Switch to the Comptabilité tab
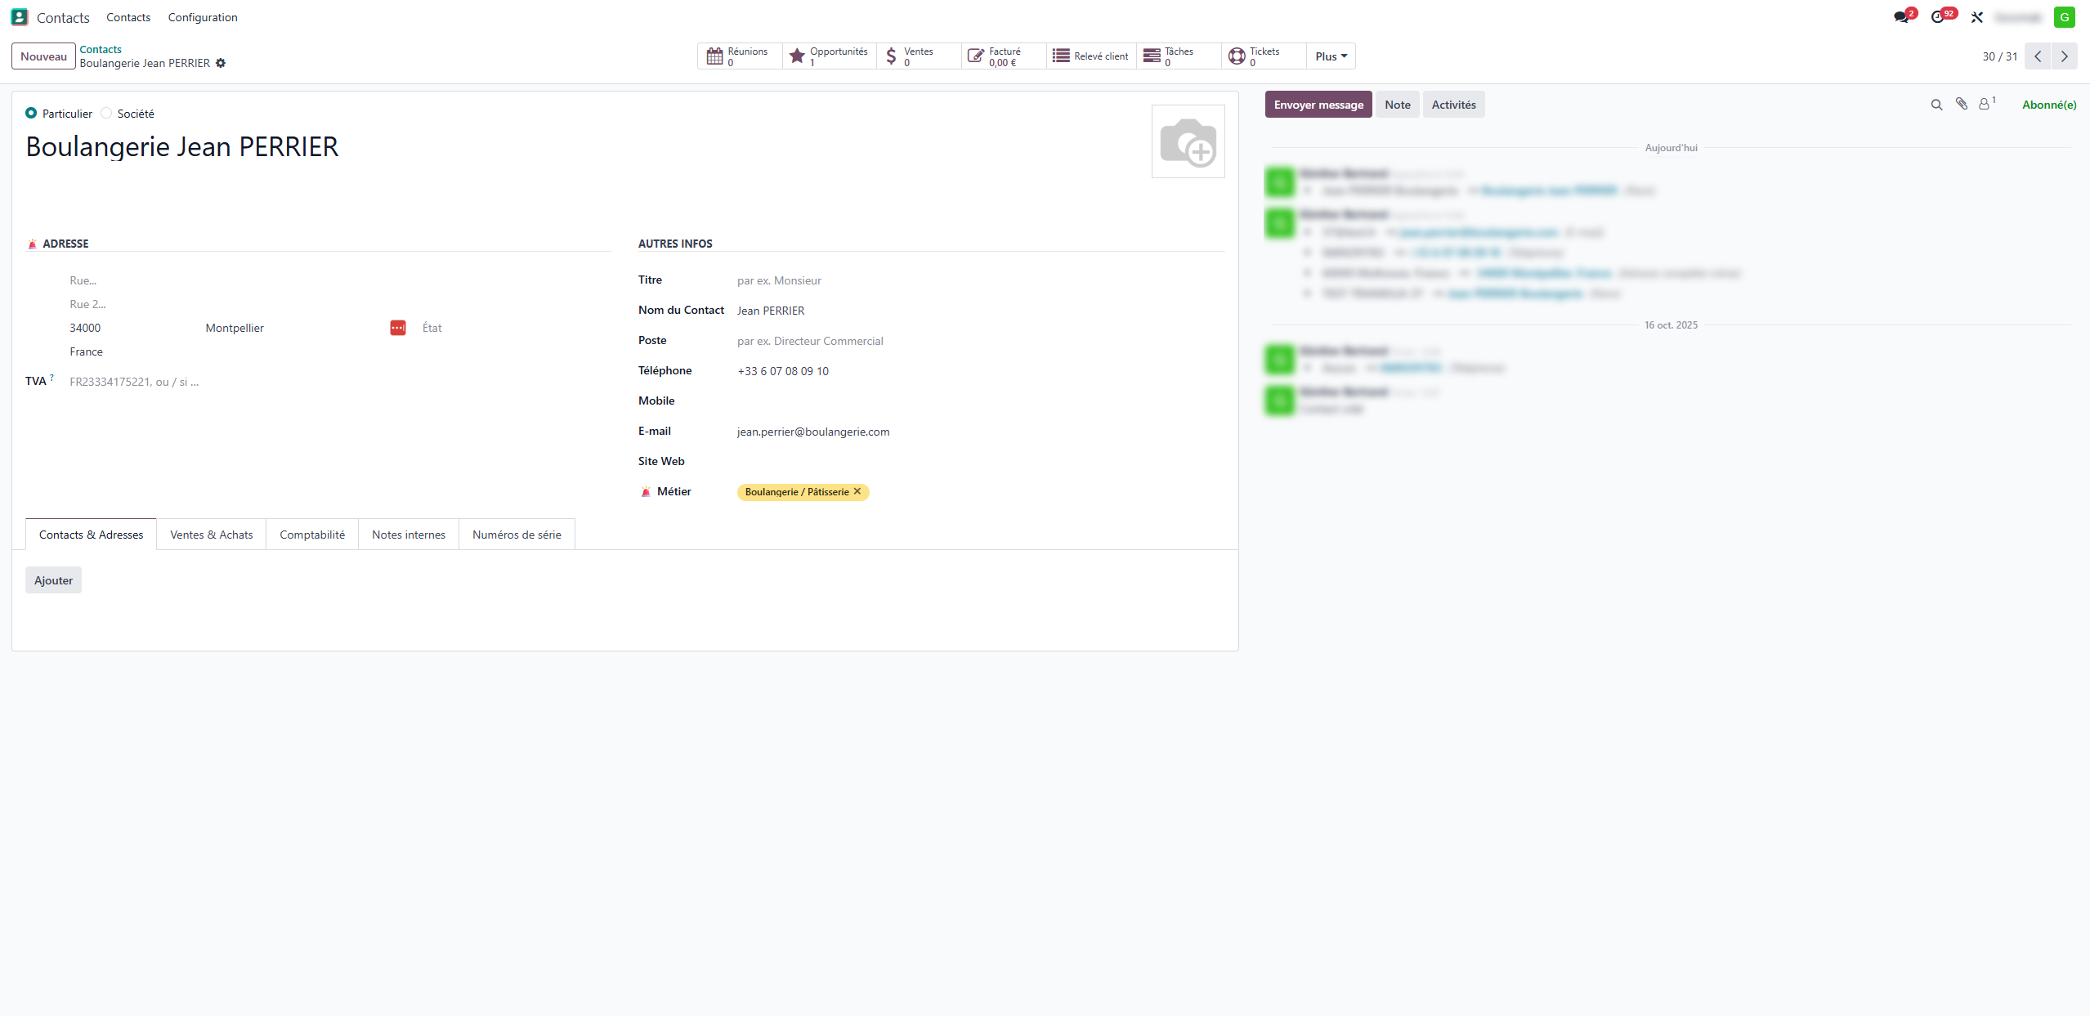 click(x=312, y=535)
